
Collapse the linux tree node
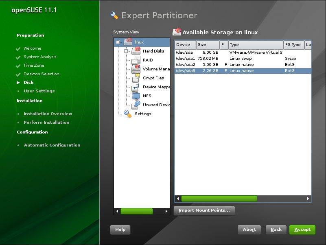pos(118,42)
